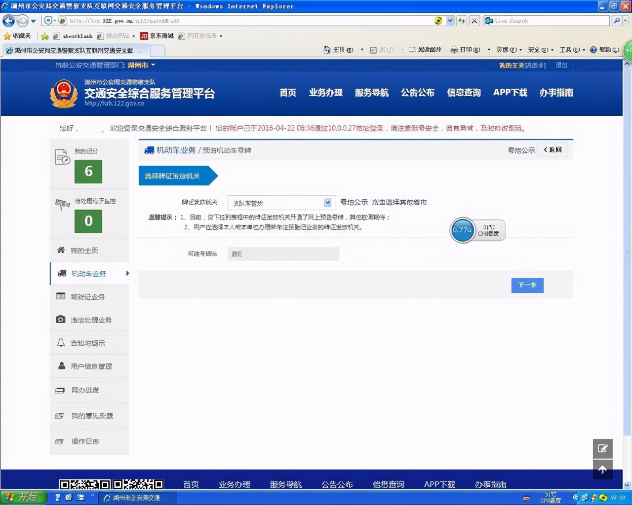Click the camera icon for 违法处理业务
632x505 pixels.
pyautogui.click(x=60, y=319)
